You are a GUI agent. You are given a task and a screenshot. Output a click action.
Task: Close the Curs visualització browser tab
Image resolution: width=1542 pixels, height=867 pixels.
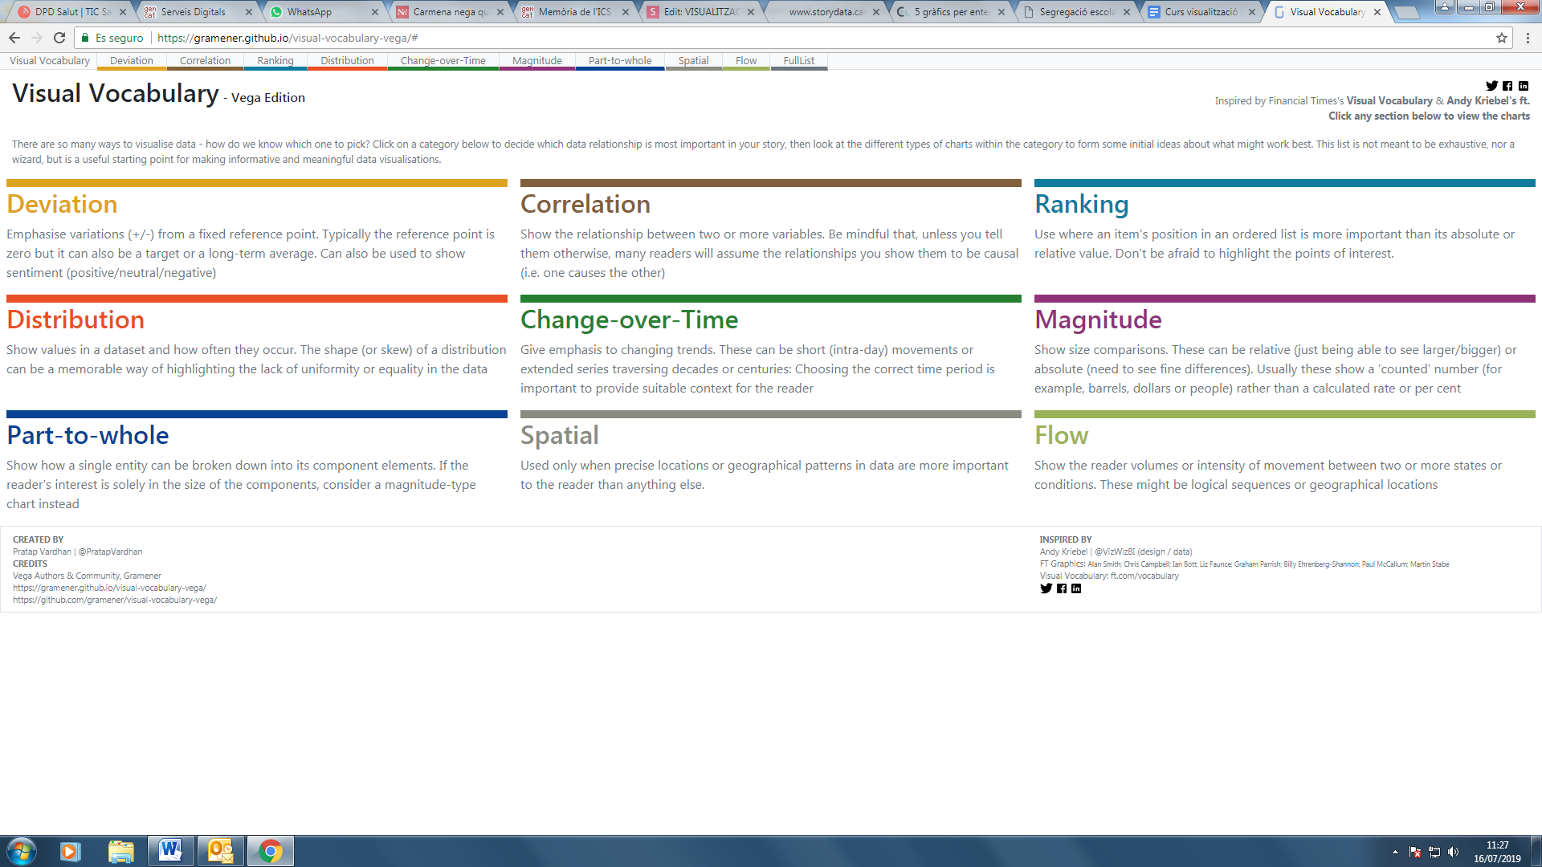[1251, 12]
